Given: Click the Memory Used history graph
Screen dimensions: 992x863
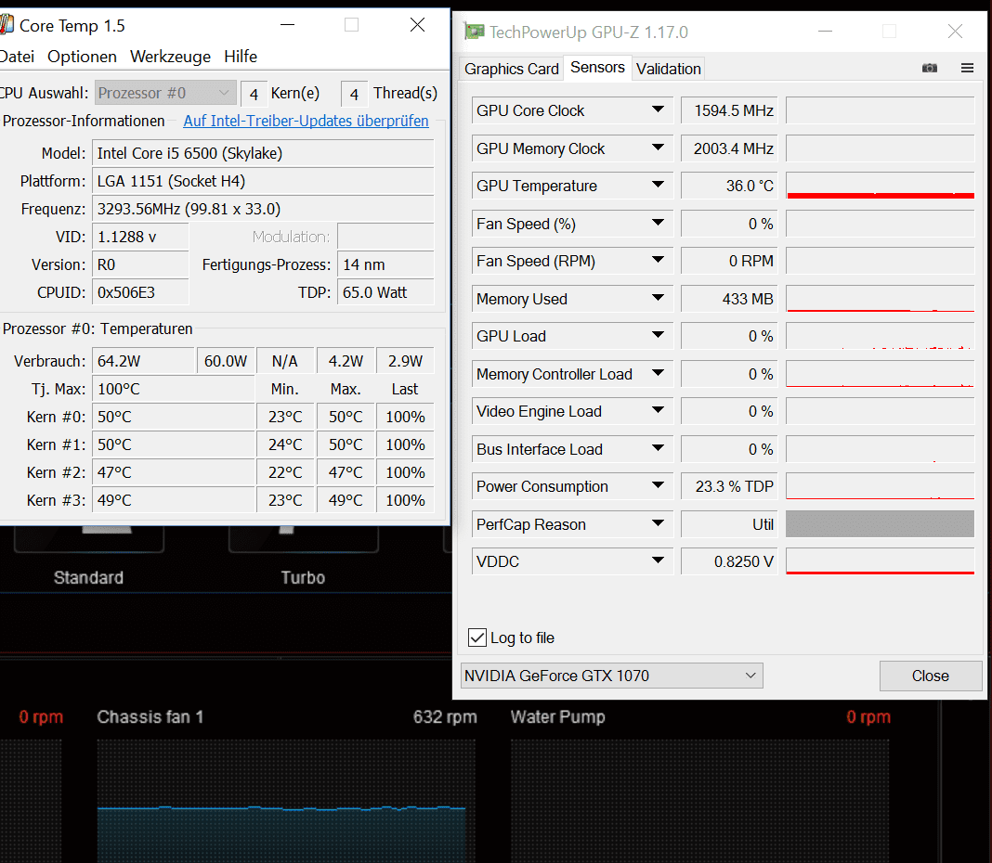Looking at the screenshot, I should click(x=880, y=299).
